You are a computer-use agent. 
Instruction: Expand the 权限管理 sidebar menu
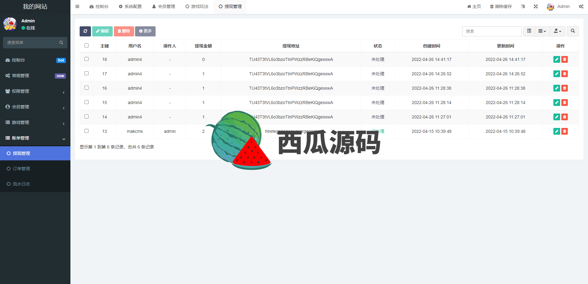[x=35, y=91]
